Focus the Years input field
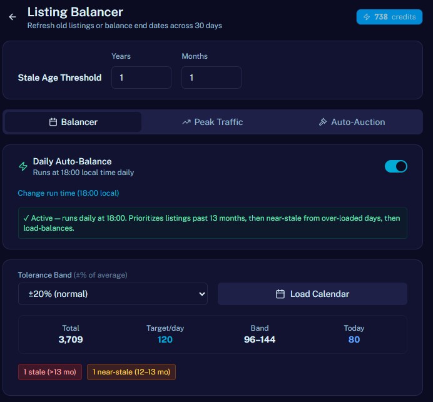 click(x=141, y=78)
